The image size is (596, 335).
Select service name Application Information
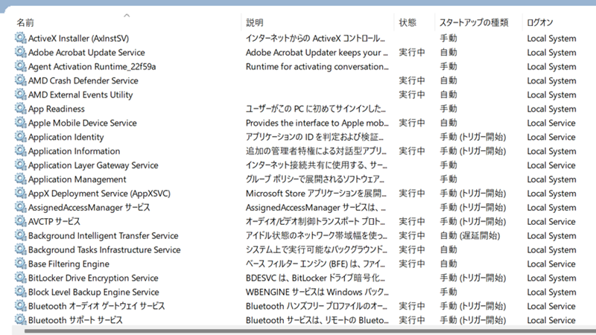click(x=74, y=151)
